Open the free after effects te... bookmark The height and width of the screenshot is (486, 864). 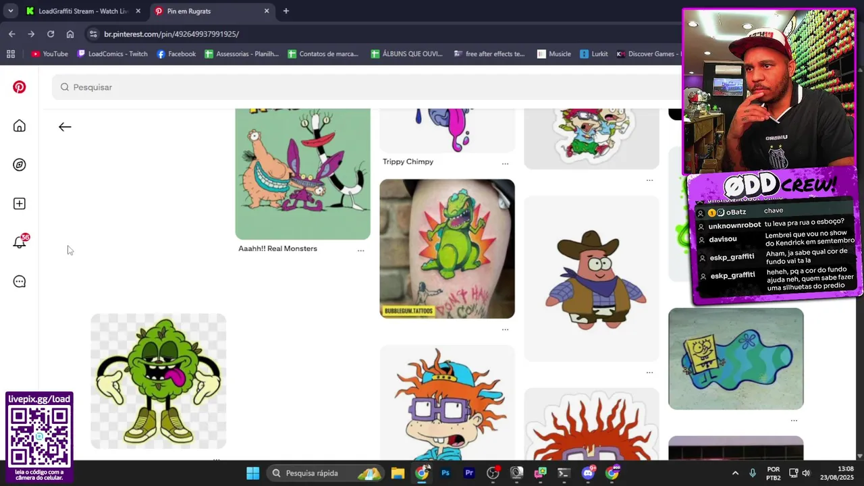point(489,54)
